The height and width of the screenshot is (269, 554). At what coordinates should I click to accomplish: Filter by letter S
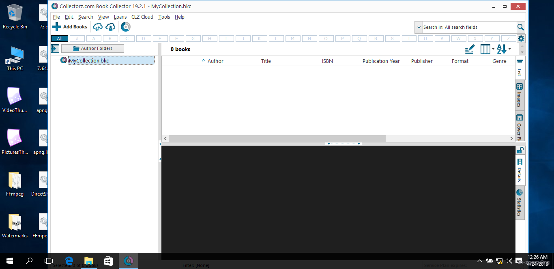point(392,39)
